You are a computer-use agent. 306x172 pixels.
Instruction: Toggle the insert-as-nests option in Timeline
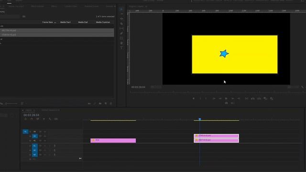(x=25, y=119)
